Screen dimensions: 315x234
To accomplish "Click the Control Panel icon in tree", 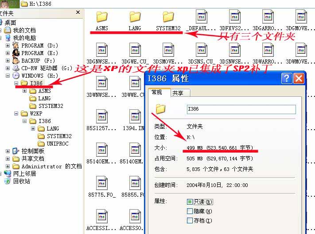I will (x=16, y=151).
